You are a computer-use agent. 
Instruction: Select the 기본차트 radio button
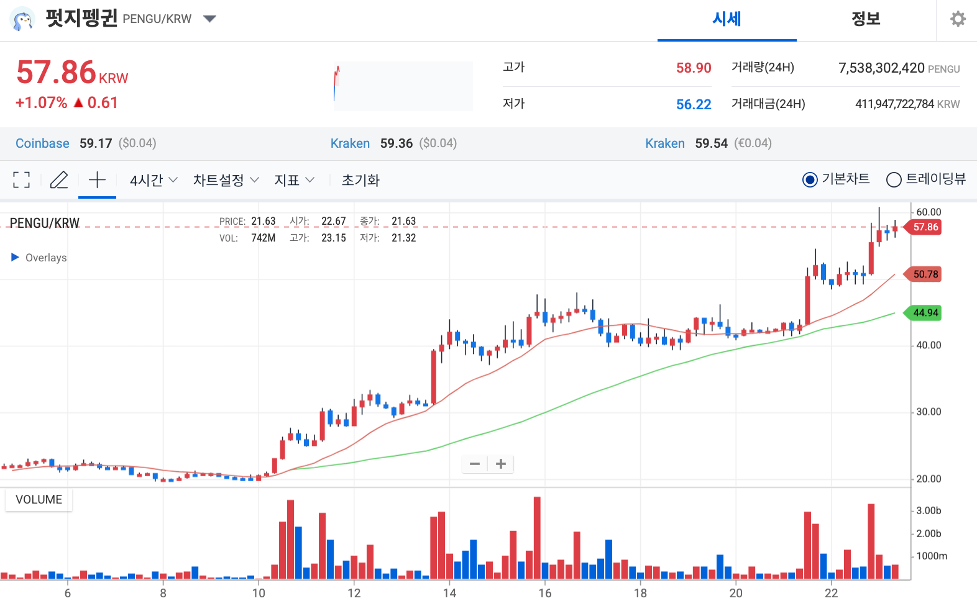(x=810, y=180)
